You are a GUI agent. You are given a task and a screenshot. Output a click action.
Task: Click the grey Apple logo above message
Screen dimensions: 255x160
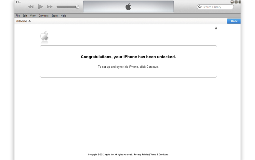[44, 36]
